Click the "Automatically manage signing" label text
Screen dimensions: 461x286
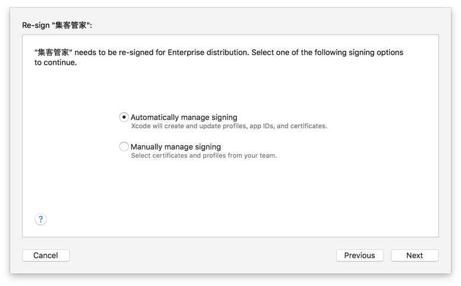click(183, 117)
